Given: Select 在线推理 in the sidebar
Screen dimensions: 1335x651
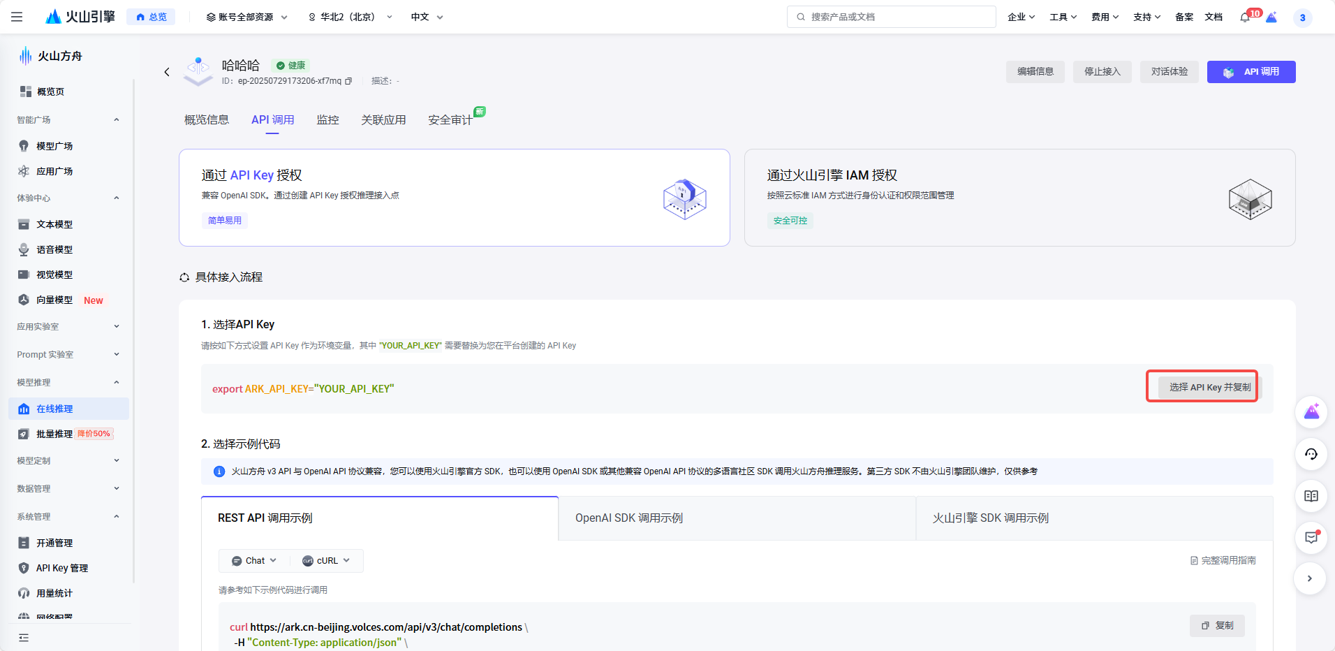Looking at the screenshot, I should click(x=68, y=409).
